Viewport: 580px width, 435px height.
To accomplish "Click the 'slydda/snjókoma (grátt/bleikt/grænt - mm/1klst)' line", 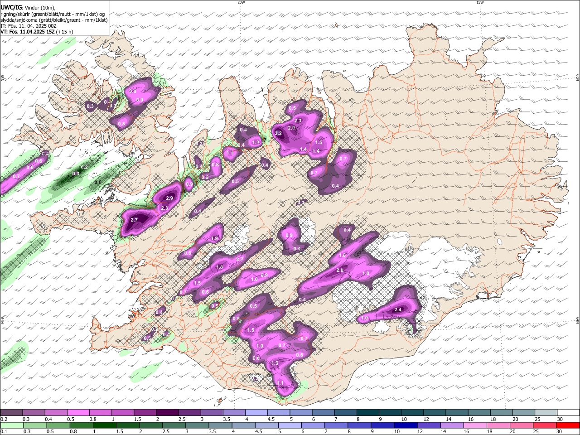I will tap(54, 20).
